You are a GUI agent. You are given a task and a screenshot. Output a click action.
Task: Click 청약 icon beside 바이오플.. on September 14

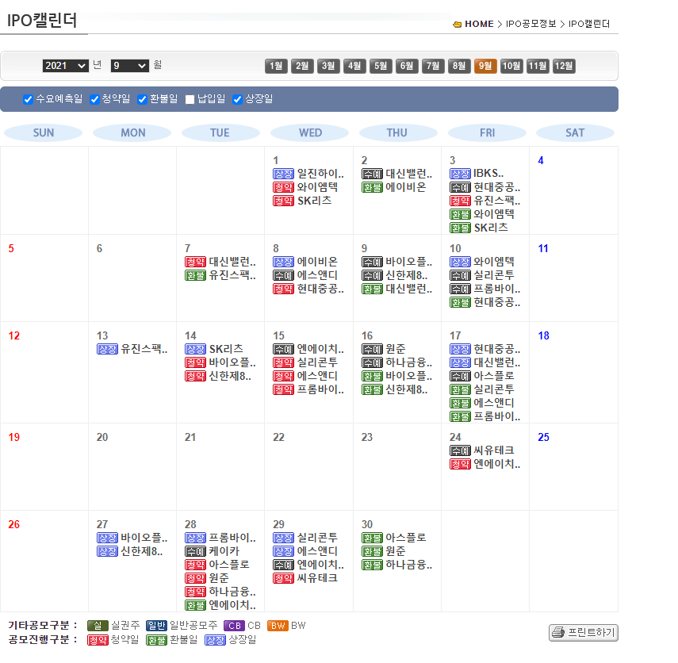(x=195, y=363)
